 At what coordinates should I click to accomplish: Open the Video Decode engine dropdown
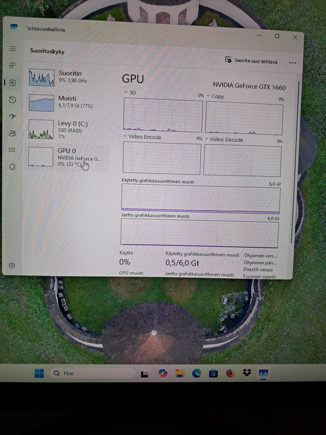(206, 139)
